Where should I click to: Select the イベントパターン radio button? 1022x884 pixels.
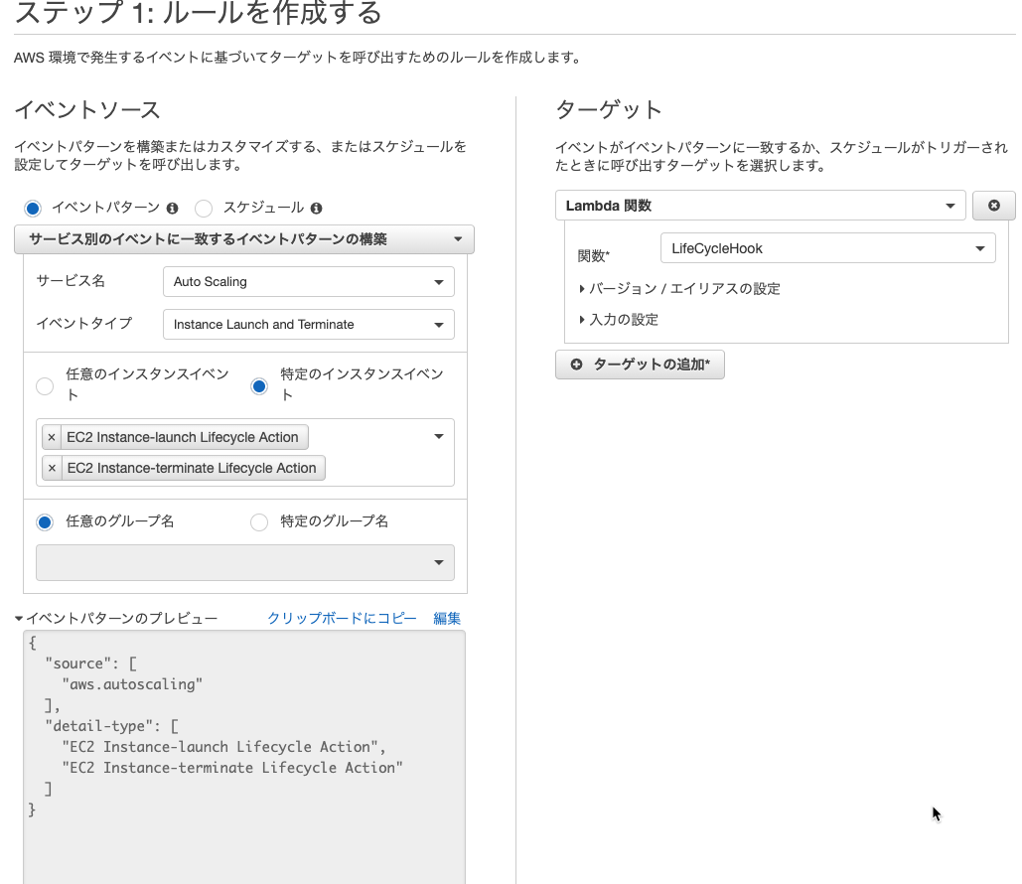(x=33, y=208)
